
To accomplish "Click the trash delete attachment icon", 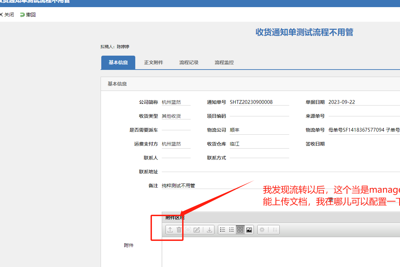I will point(179,230).
